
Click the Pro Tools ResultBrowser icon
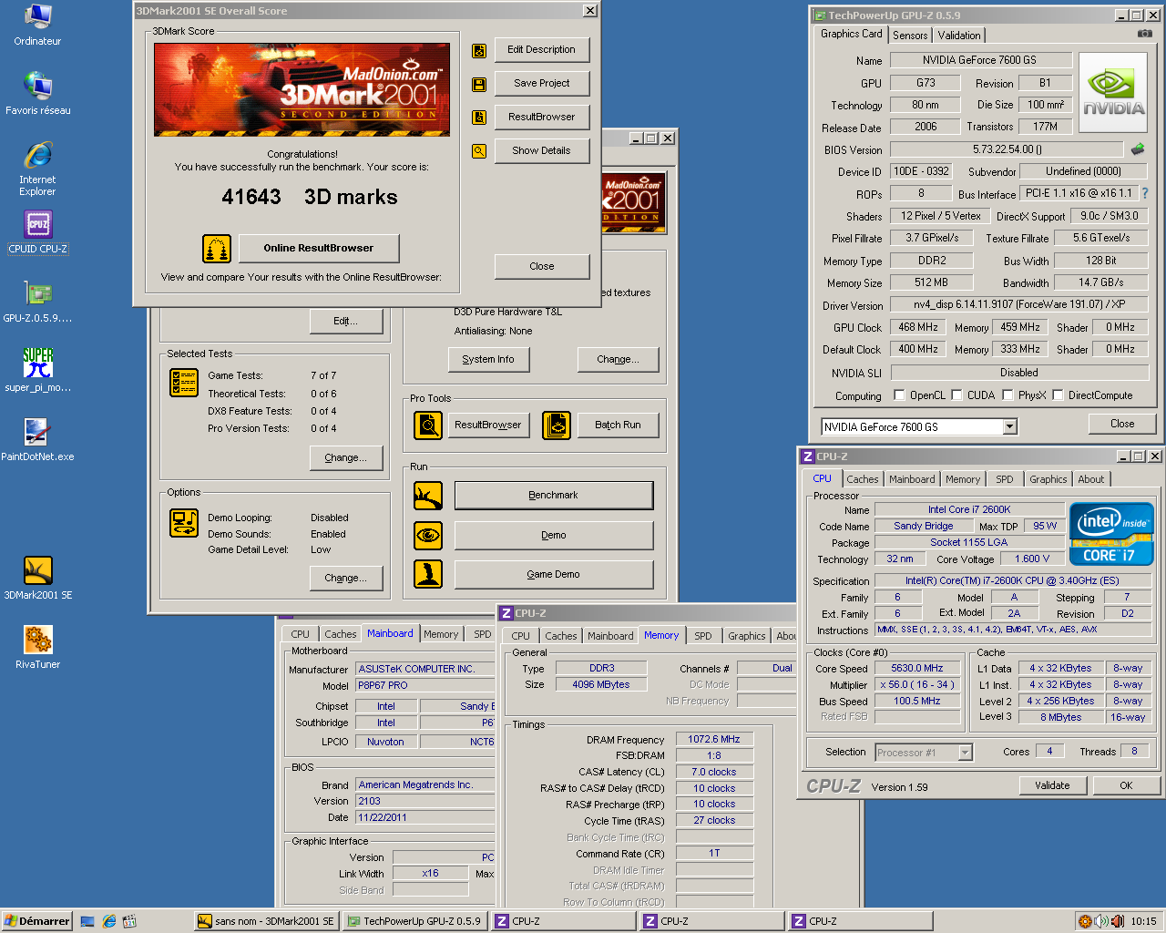pyautogui.click(x=428, y=425)
